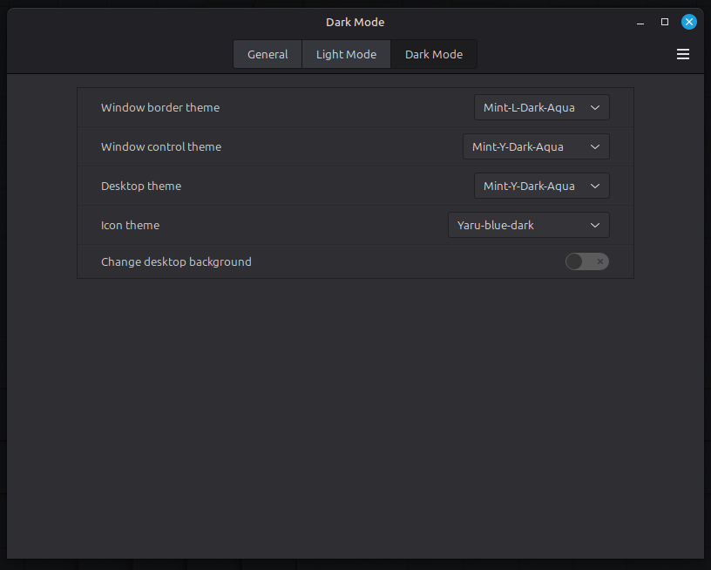Toggle Change desktop background switch

click(586, 261)
